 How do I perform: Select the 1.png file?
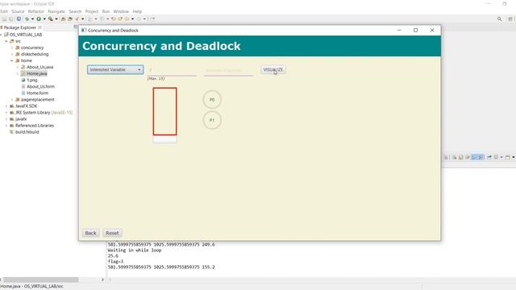[x=32, y=81]
